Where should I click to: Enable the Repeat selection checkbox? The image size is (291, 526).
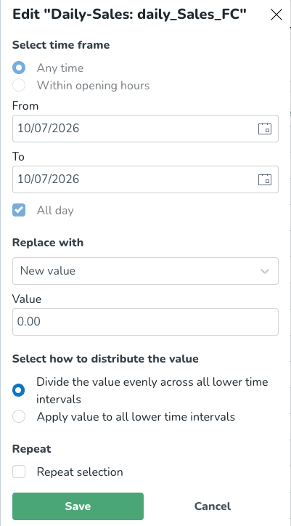[x=19, y=472]
